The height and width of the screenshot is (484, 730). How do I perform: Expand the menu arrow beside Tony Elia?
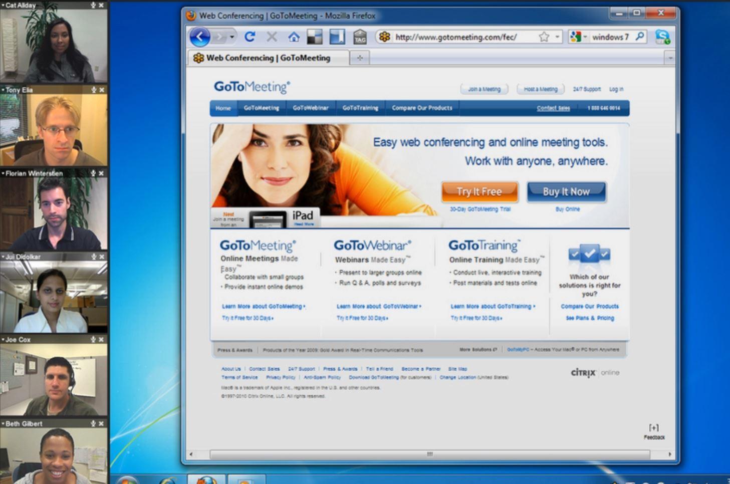click(x=3, y=90)
